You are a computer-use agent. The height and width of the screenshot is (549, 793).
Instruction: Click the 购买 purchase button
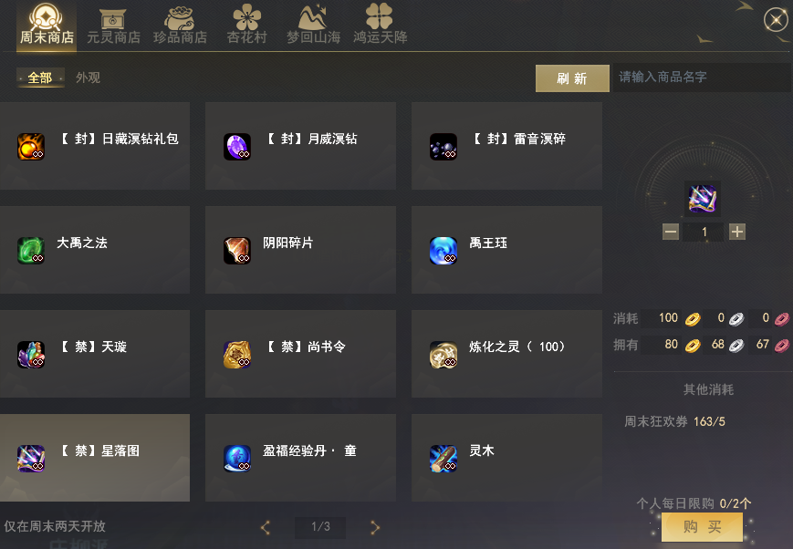coord(702,527)
